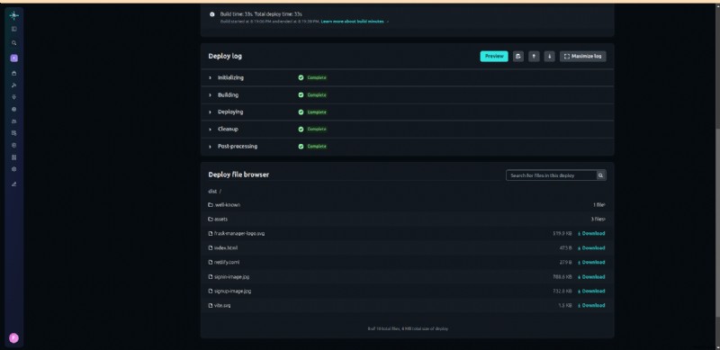Click the Maximize log button
This screenshot has width=720, height=350.
coord(582,56)
